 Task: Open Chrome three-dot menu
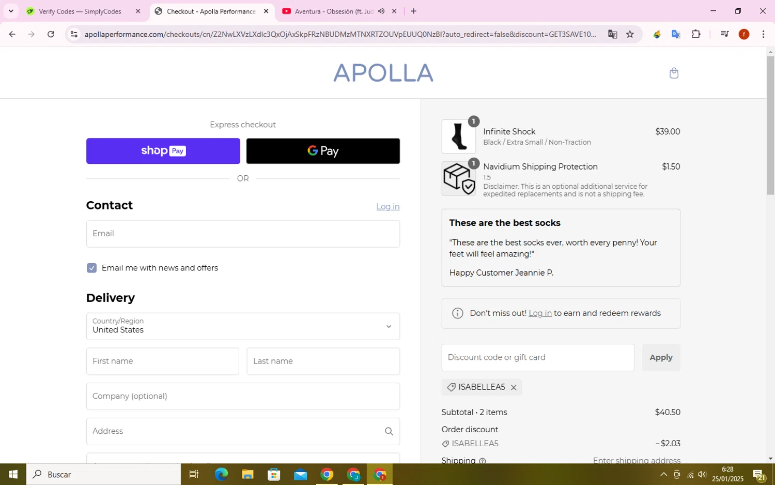tap(763, 34)
